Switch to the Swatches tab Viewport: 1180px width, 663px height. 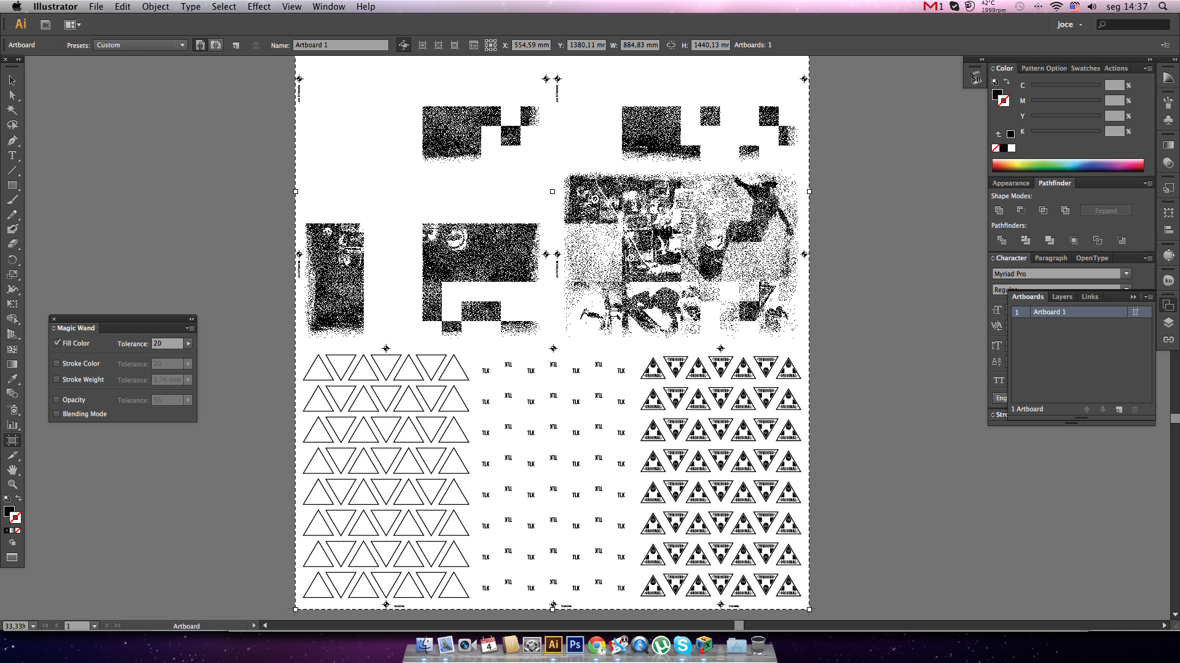1085,69
